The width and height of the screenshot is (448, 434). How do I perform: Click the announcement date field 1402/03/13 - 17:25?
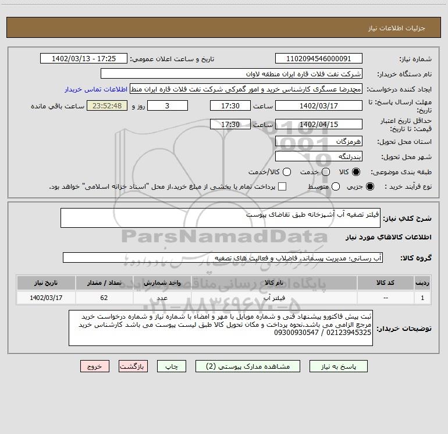[x=84, y=59]
